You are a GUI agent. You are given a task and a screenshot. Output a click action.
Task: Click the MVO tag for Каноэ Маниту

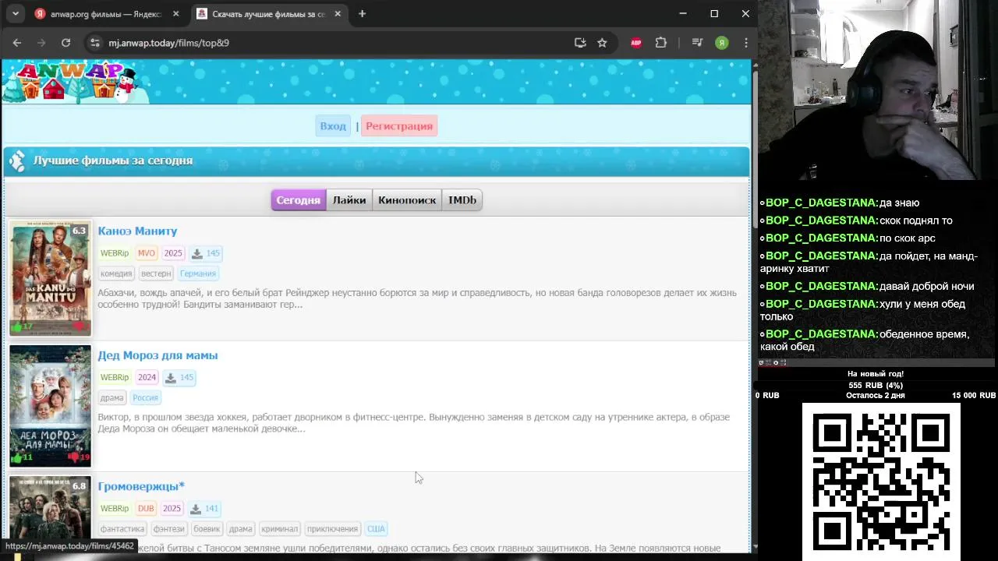(x=147, y=253)
